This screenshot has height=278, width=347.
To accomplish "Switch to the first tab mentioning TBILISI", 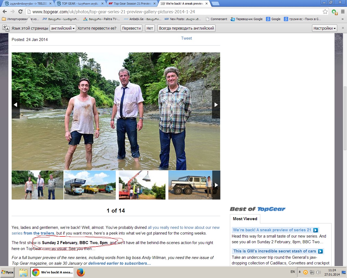I will [x=28, y=4].
